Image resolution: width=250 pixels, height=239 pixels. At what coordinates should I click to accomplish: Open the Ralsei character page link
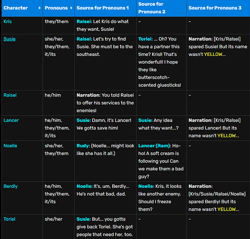click(10, 95)
